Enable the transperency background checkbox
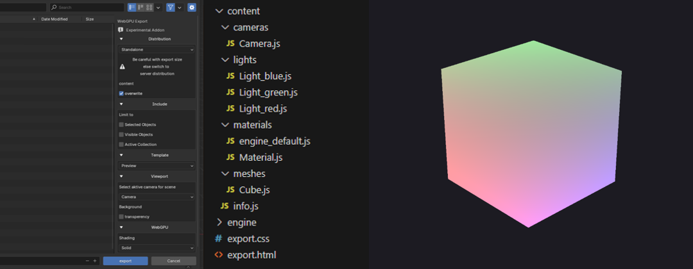The image size is (693, 269). point(121,216)
